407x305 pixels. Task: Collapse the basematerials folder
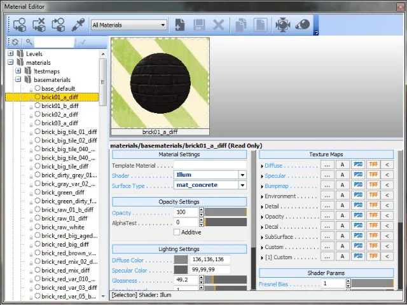[x=18, y=79]
